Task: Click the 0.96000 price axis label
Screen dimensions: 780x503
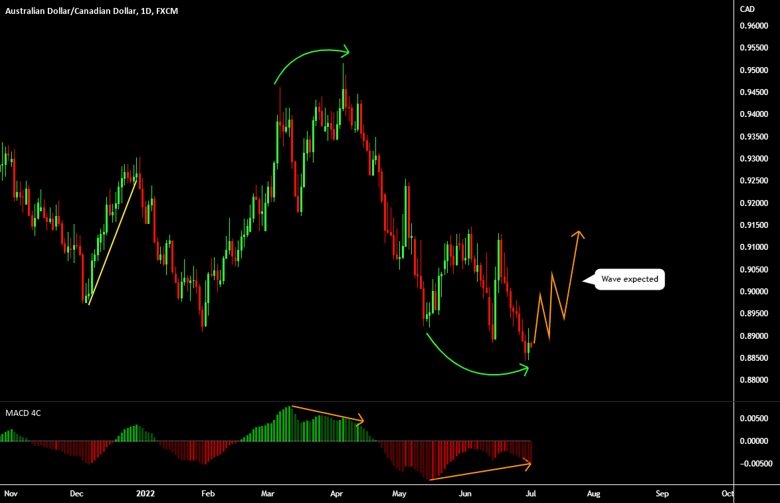Action: (754, 26)
